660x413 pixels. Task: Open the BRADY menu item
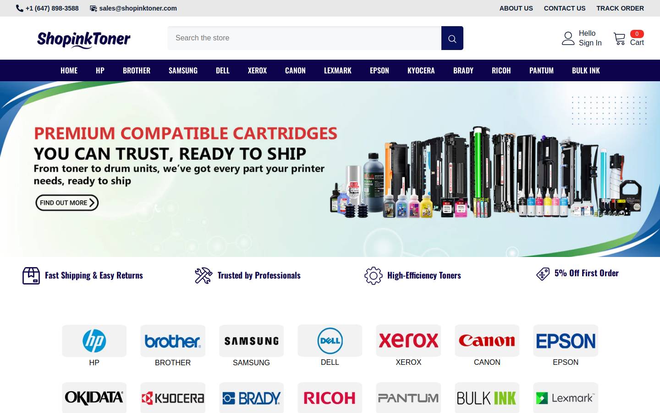point(463,70)
